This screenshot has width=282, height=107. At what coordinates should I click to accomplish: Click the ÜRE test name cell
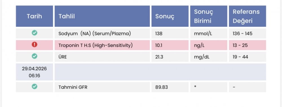coord(102,57)
